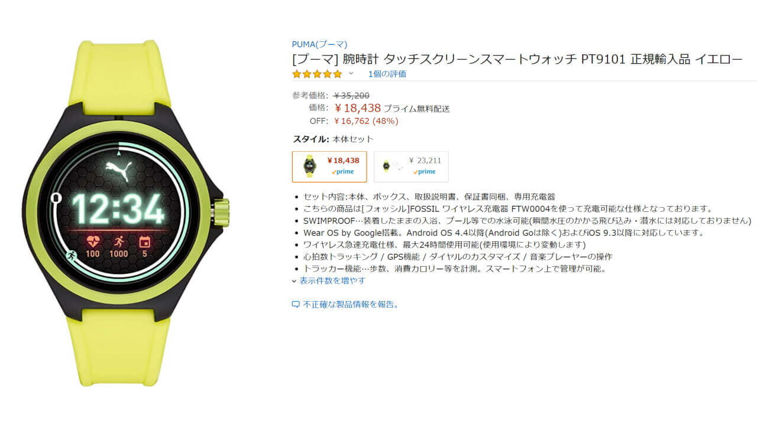The image size is (757, 425).
Task: Click the five-star rating icons
Action: point(317,74)
